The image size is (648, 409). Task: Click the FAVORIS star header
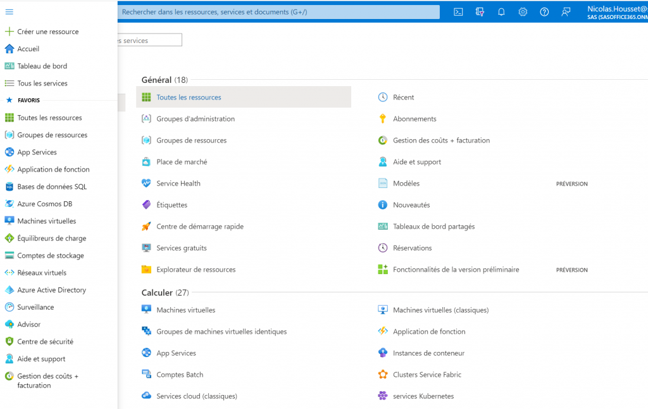tap(9, 100)
